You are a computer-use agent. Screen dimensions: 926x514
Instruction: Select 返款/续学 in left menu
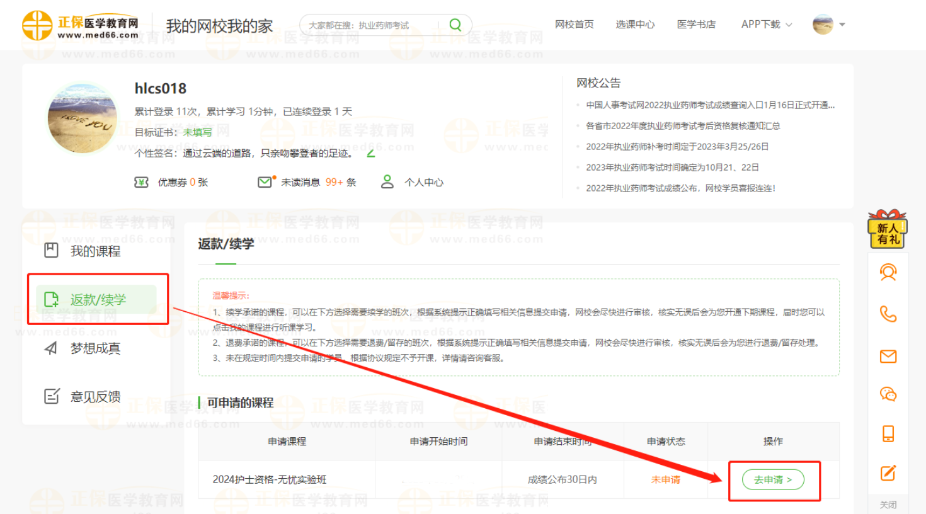click(x=98, y=300)
